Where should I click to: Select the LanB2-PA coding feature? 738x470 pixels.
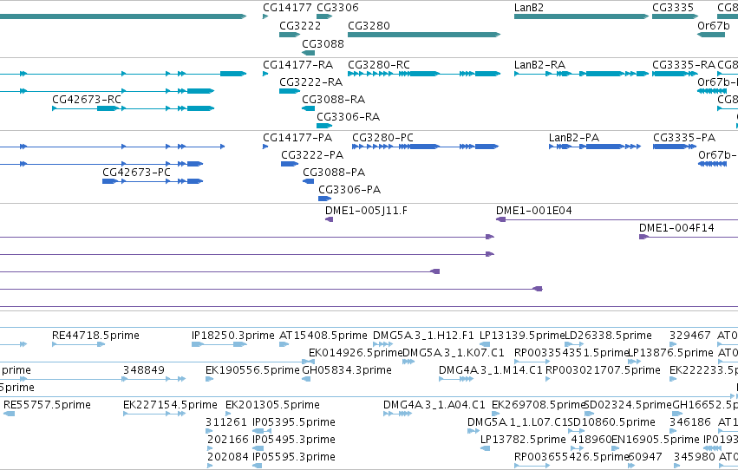[595, 147]
